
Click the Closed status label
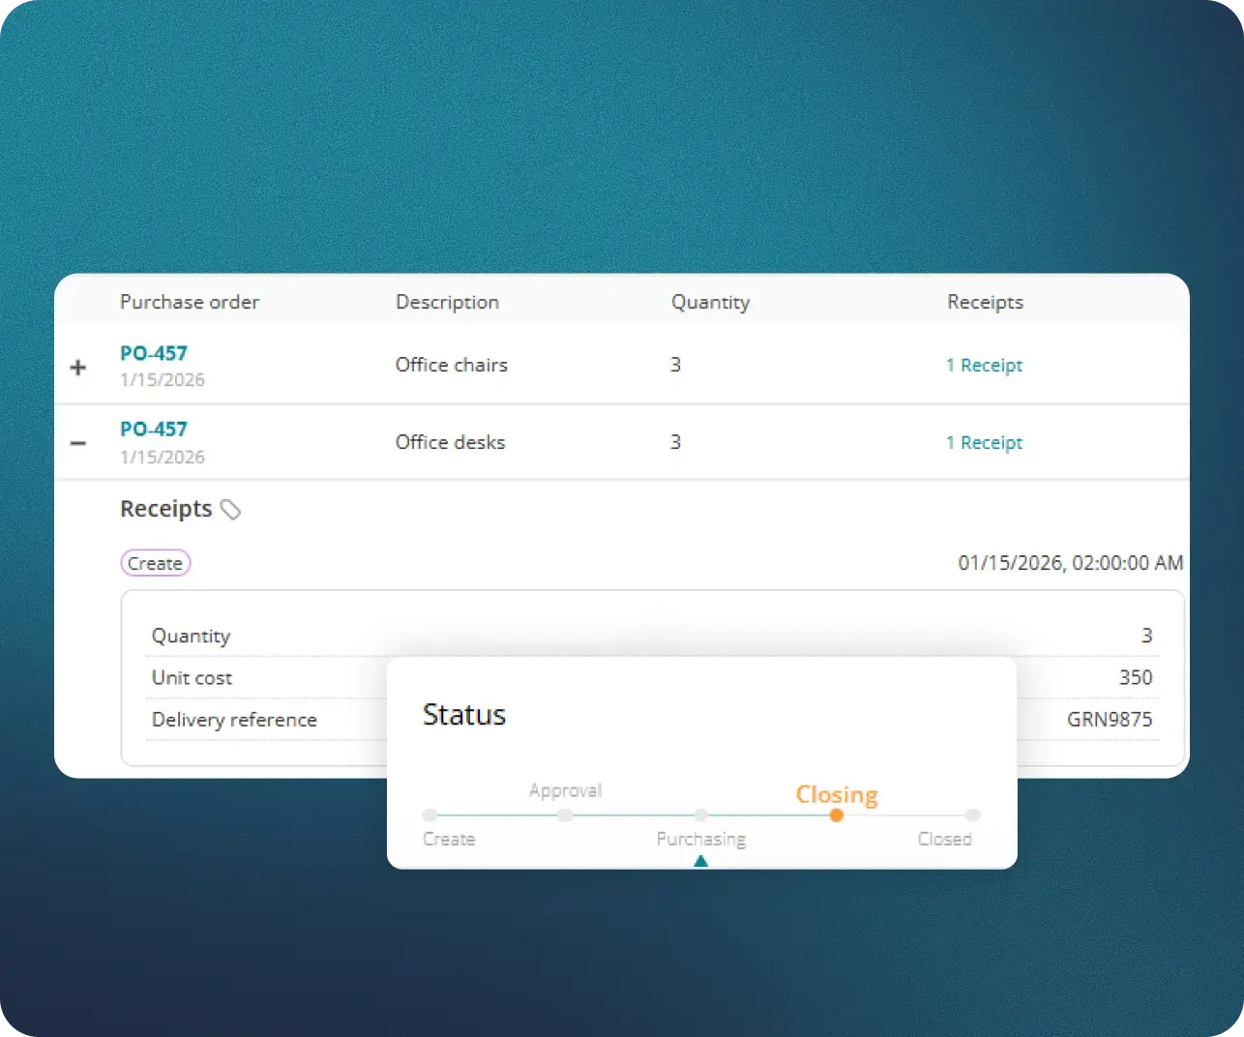click(944, 839)
